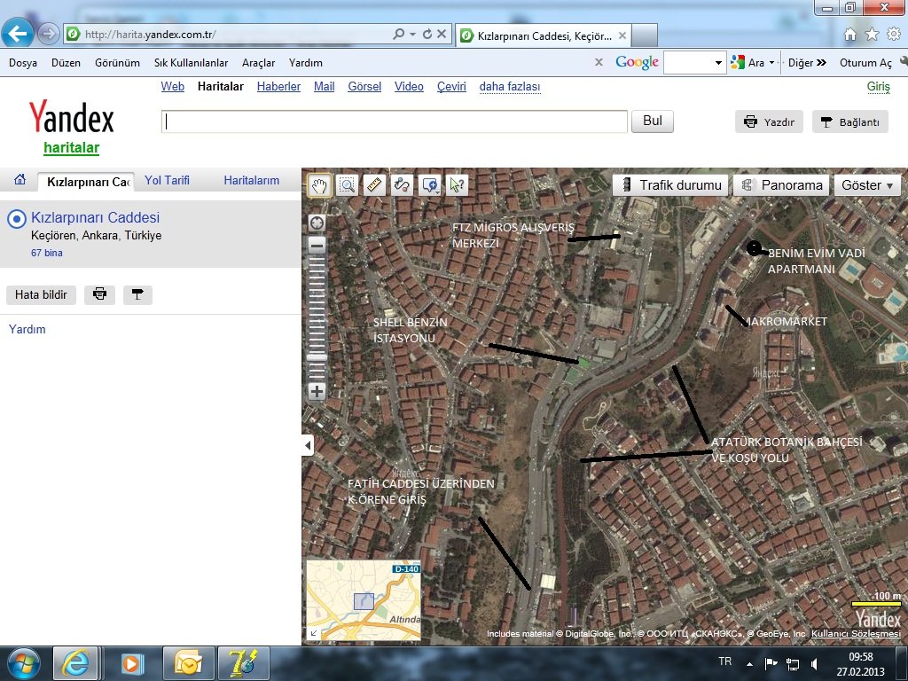Stop loading with the address bar X
Viewport: 908px width, 681px height.
point(442,35)
